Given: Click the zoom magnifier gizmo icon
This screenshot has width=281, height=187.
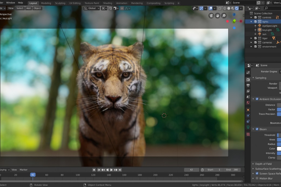Looking at the screenshot, I should tap(224, 16).
